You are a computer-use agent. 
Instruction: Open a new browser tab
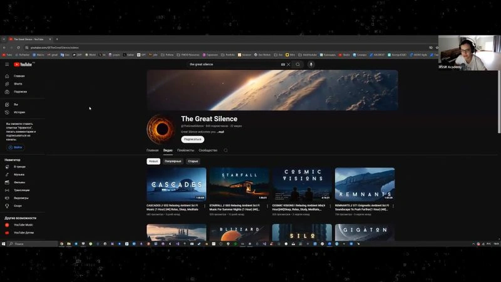click(x=57, y=39)
